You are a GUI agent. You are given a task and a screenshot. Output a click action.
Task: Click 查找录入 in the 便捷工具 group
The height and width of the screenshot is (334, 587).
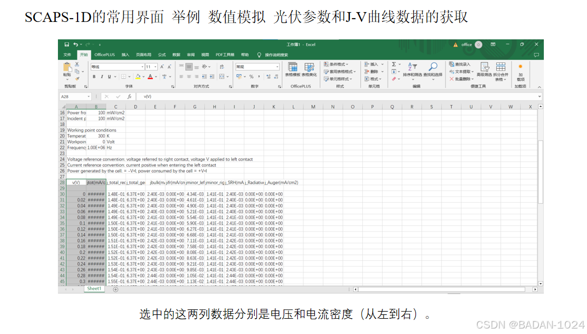pos(459,65)
